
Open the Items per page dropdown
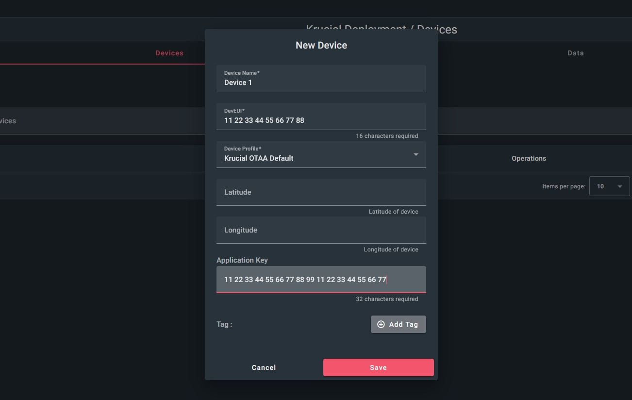coord(610,186)
